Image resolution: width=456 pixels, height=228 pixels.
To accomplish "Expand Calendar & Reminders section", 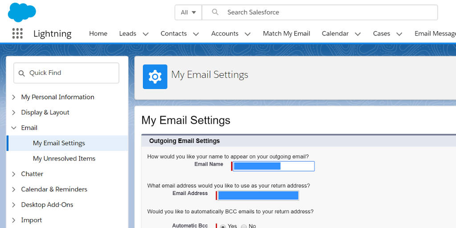I will [x=14, y=189].
